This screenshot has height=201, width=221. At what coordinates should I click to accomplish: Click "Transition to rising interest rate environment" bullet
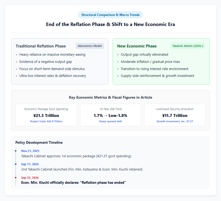154,69
